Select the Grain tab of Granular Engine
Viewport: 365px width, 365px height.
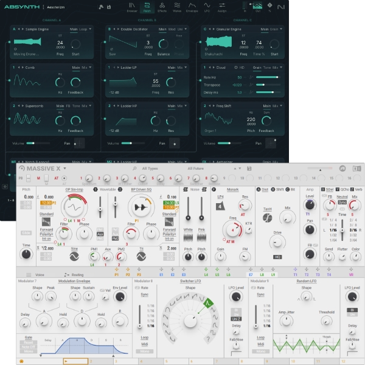pos(274,29)
